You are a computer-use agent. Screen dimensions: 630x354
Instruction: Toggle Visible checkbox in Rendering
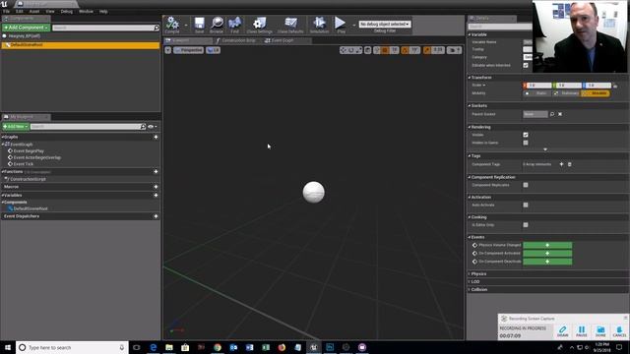[526, 135]
